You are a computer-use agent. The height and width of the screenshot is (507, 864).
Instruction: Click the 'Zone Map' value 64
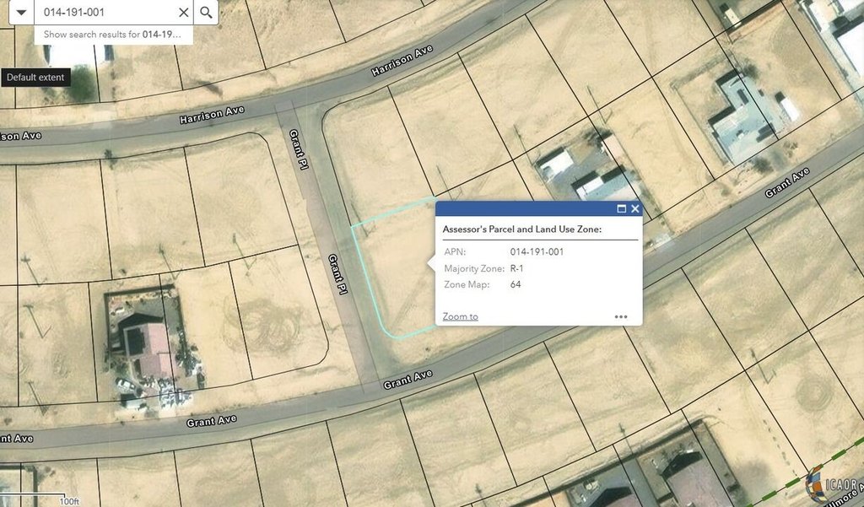[x=516, y=284]
